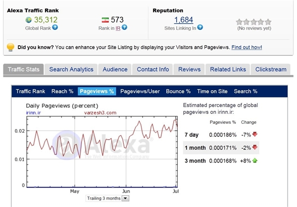Select the Search % chart metric
Image resolution: width=297 pixels, height=207 pixels.
[246, 92]
